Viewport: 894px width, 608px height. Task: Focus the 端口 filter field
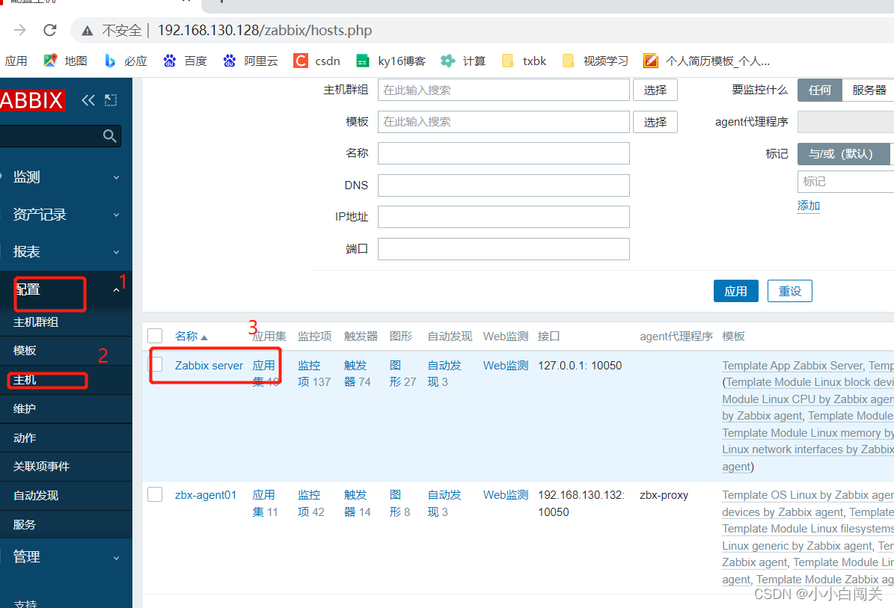pyautogui.click(x=503, y=249)
